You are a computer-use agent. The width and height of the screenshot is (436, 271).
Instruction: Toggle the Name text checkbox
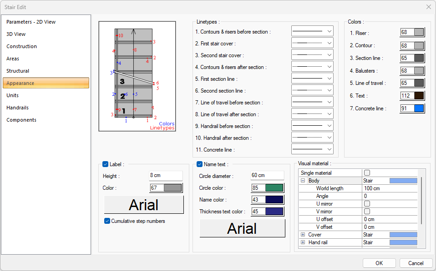coord(199,164)
